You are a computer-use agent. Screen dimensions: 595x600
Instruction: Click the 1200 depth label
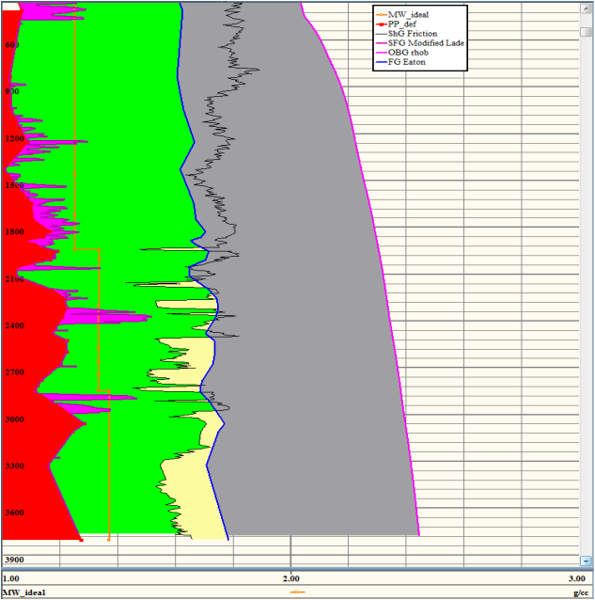(17, 138)
